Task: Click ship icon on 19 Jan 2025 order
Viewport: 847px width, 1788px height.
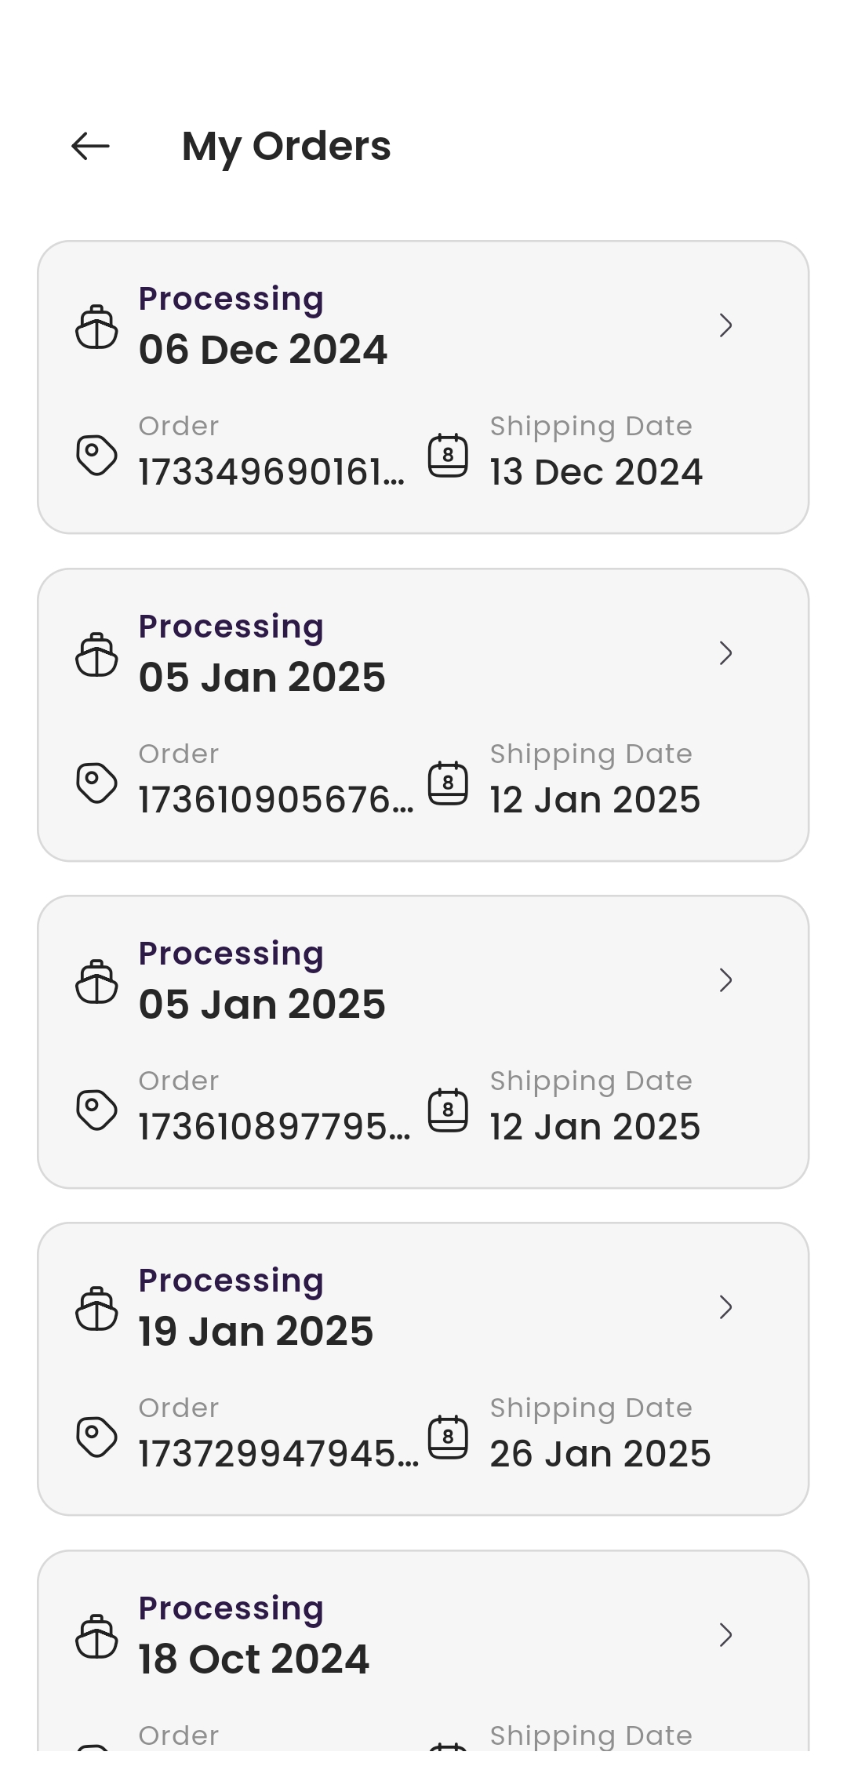Action: click(x=96, y=1308)
